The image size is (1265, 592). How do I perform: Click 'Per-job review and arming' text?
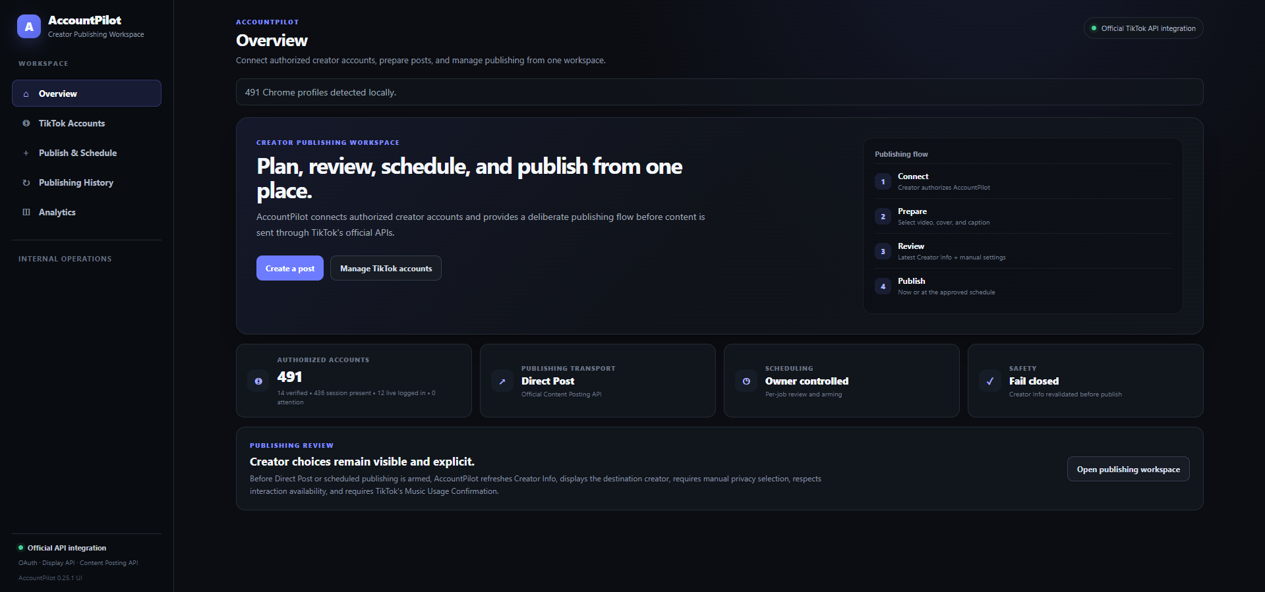(x=804, y=394)
